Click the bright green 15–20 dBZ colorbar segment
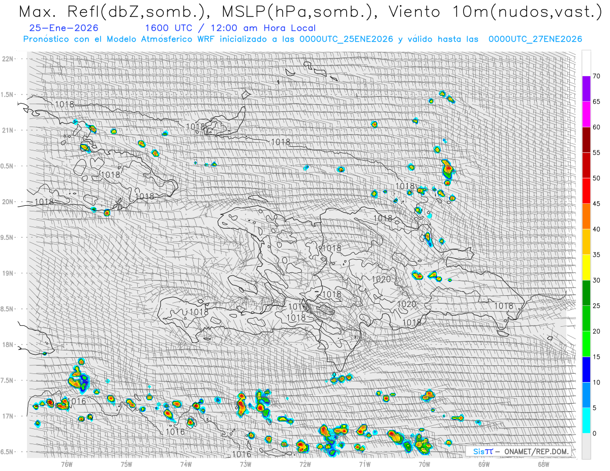 pyautogui.click(x=586, y=344)
